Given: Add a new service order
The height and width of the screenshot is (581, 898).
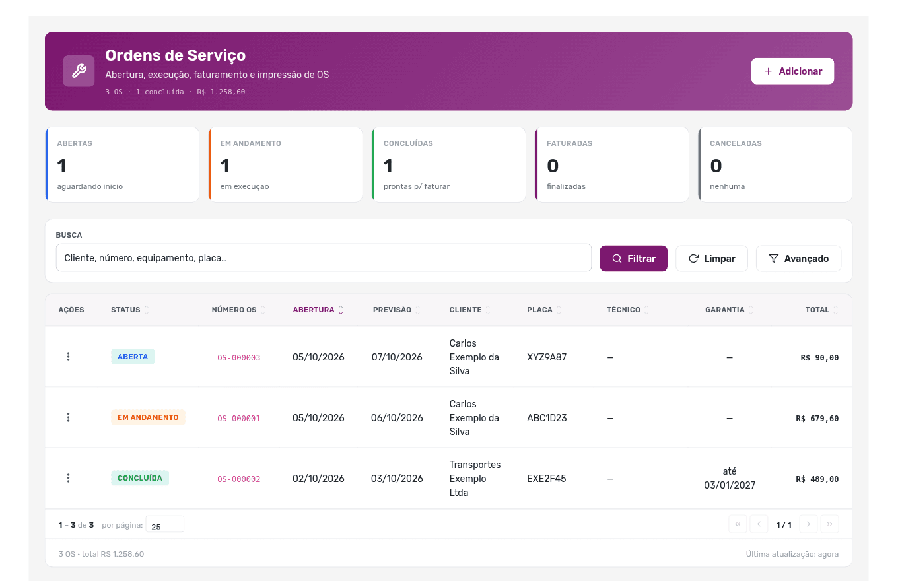Looking at the screenshot, I should point(792,71).
